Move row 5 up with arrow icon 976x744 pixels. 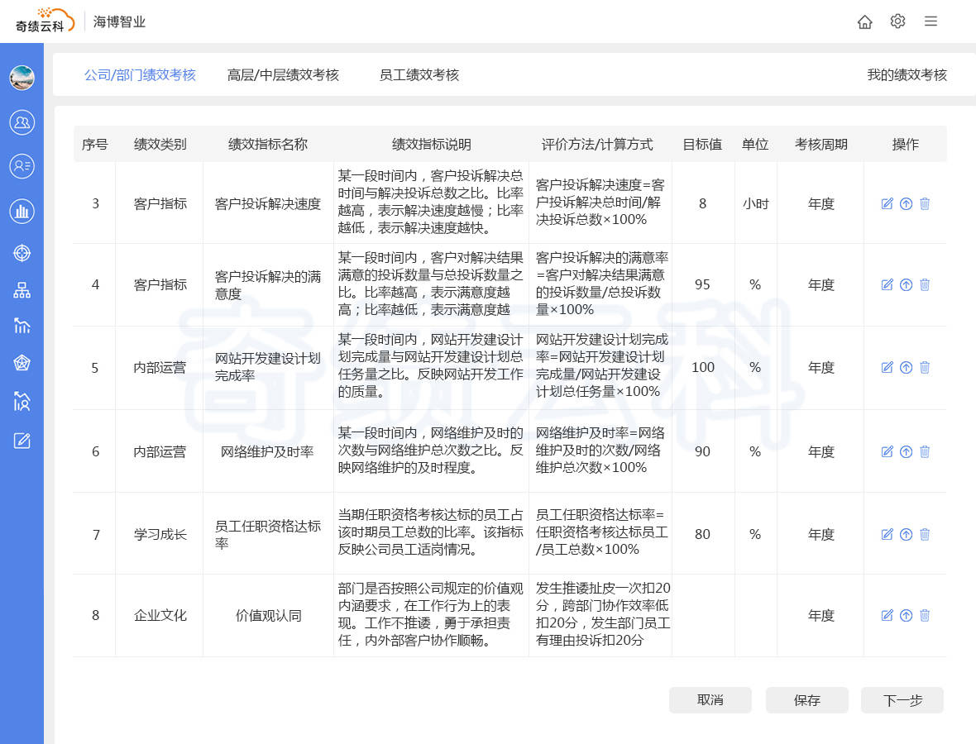pos(906,367)
